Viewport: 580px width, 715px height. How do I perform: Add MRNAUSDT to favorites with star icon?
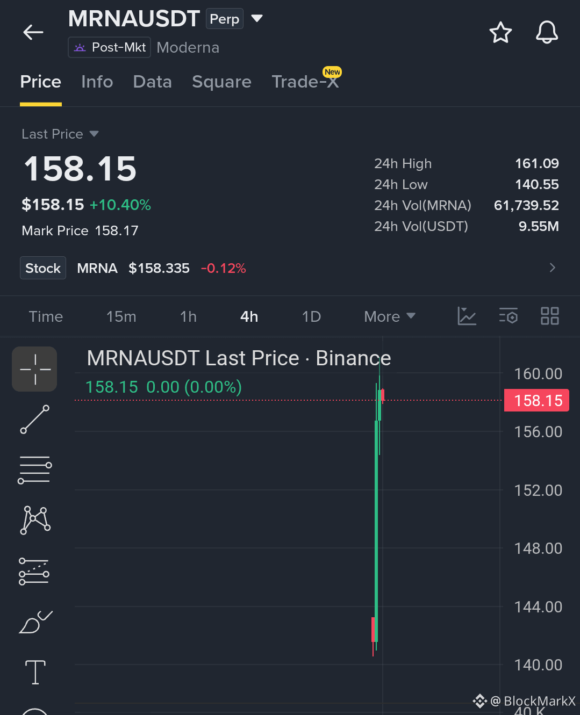pyautogui.click(x=500, y=32)
